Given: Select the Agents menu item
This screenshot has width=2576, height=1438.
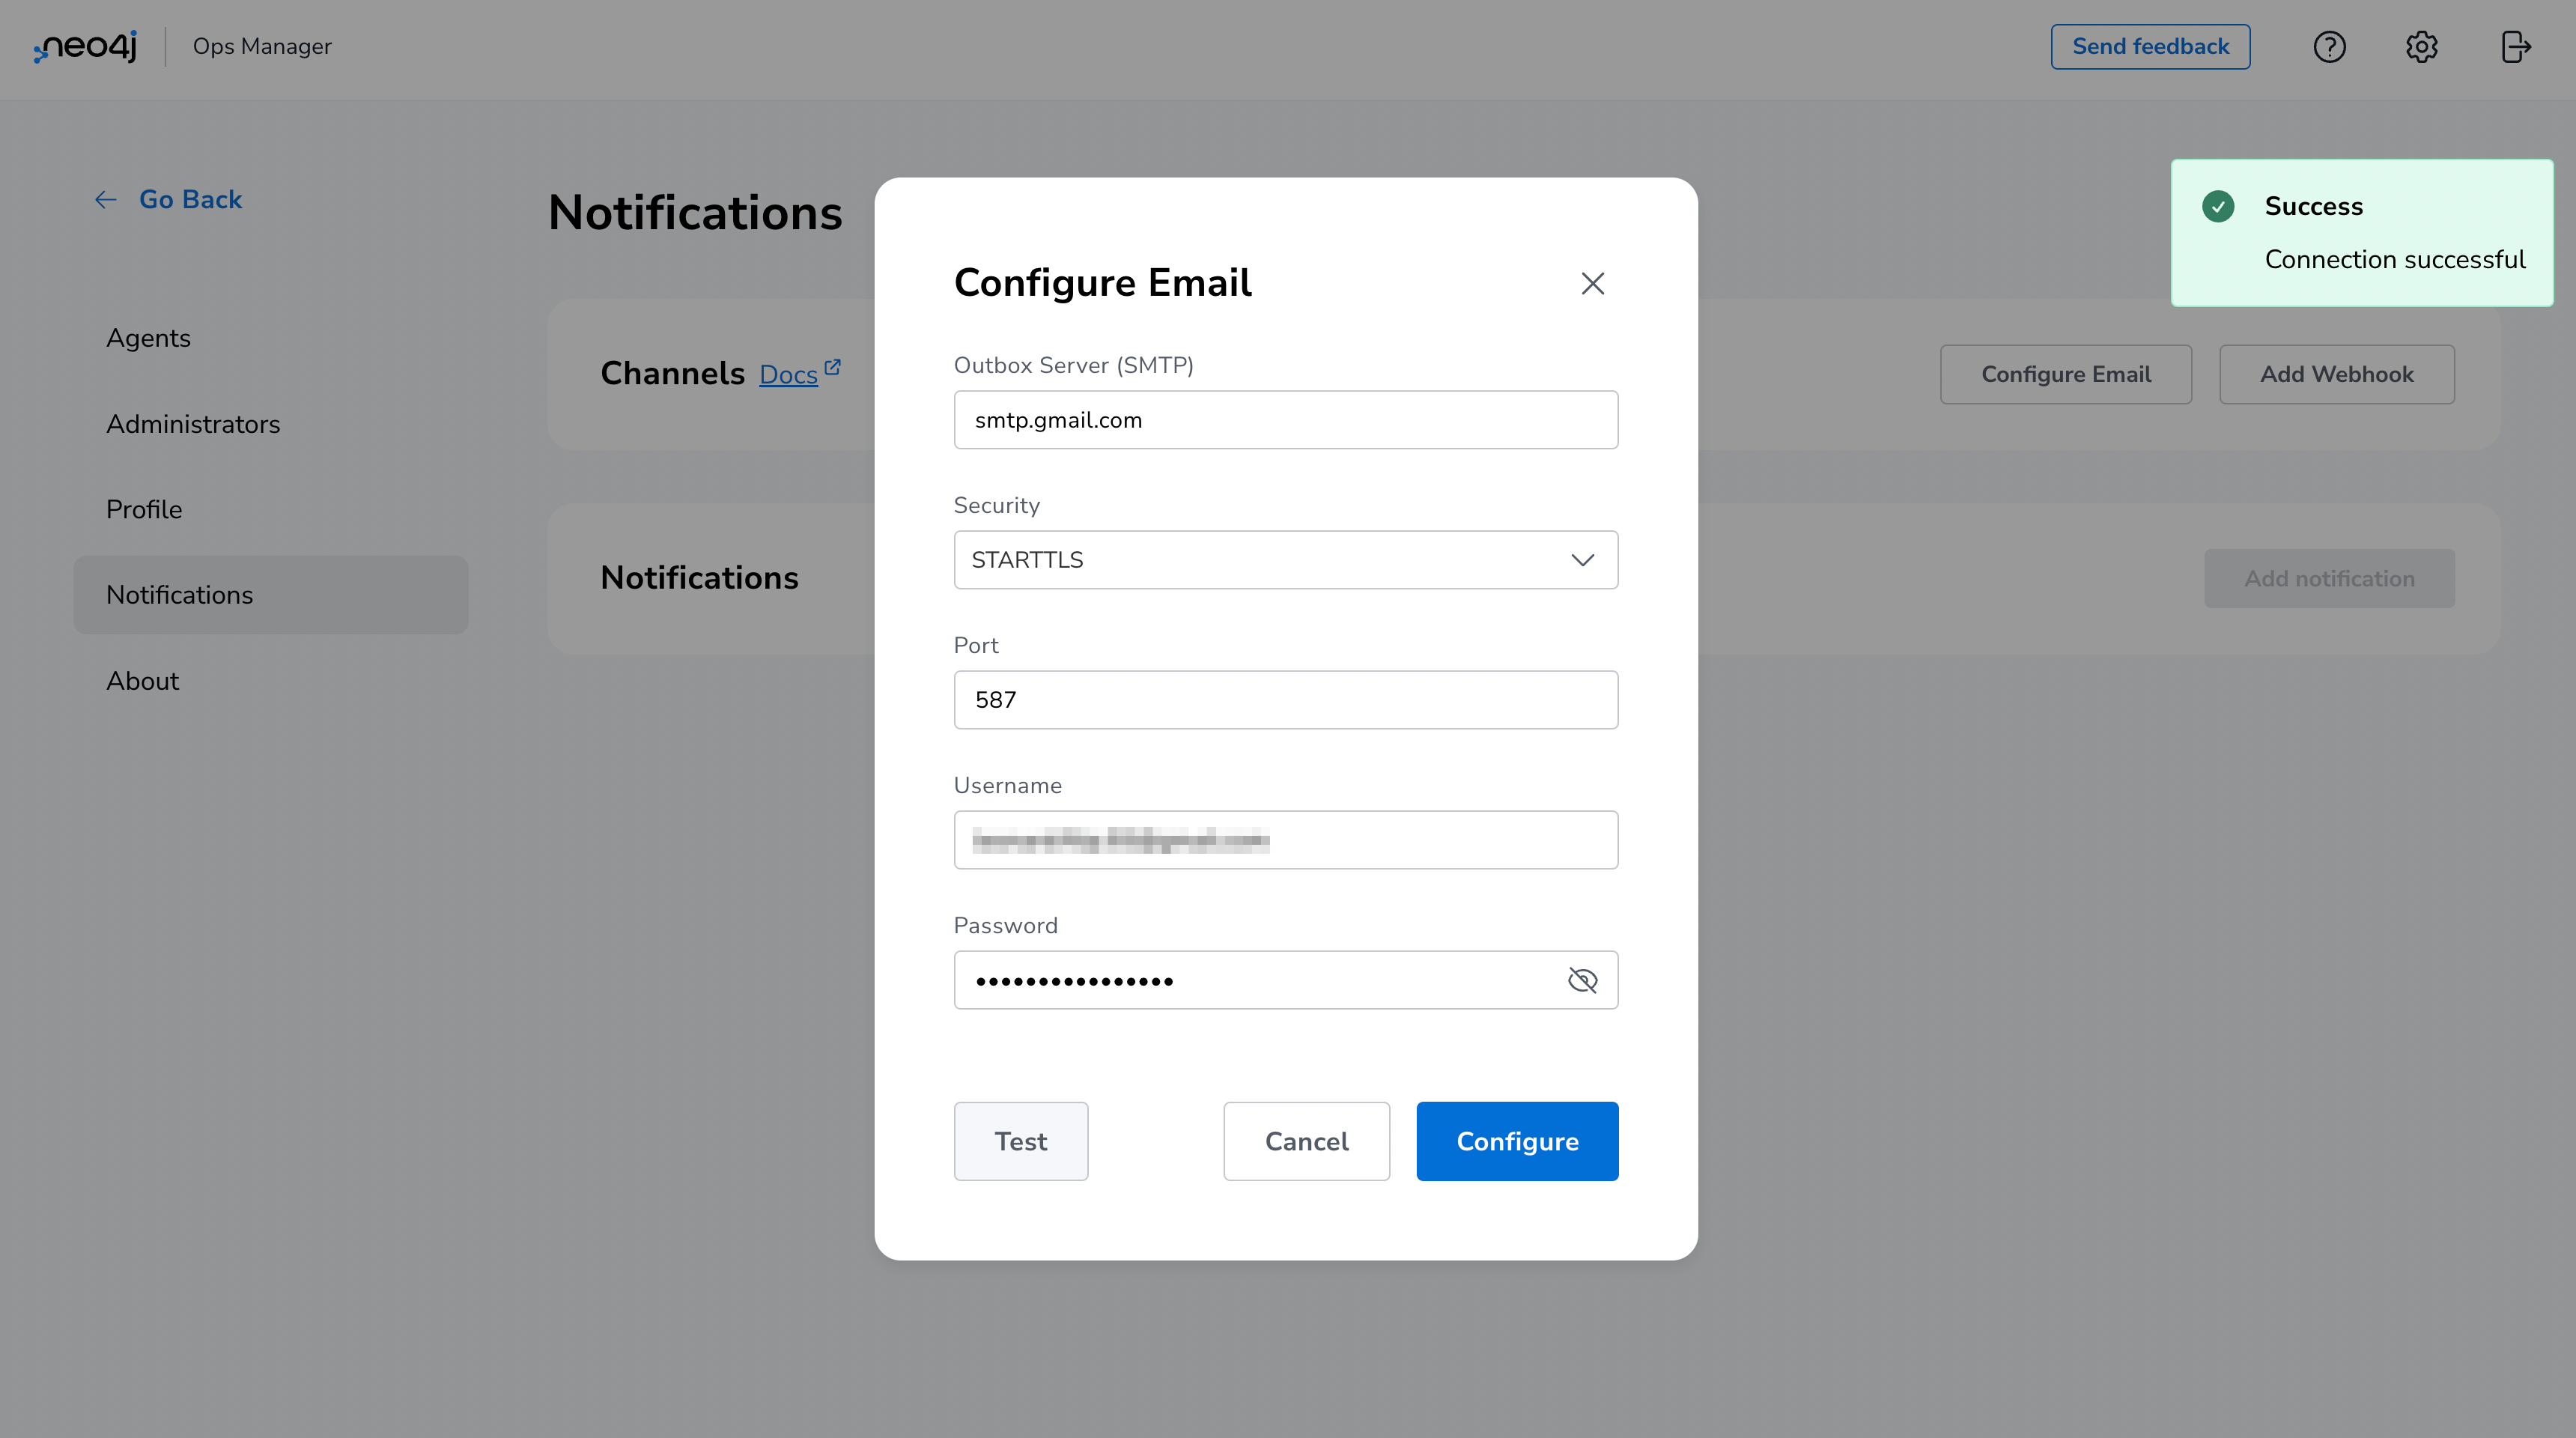Looking at the screenshot, I should click(x=148, y=338).
